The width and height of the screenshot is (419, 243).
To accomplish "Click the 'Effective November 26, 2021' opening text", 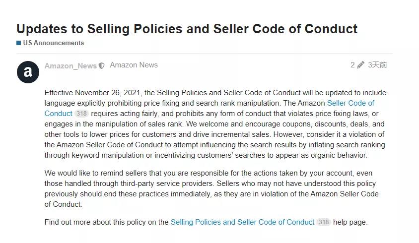I will click(x=92, y=93).
